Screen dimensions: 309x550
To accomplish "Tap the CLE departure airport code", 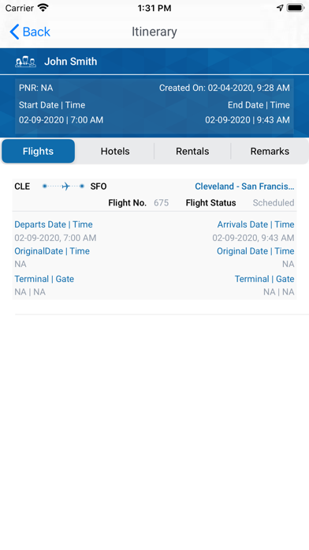I will pos(22,186).
